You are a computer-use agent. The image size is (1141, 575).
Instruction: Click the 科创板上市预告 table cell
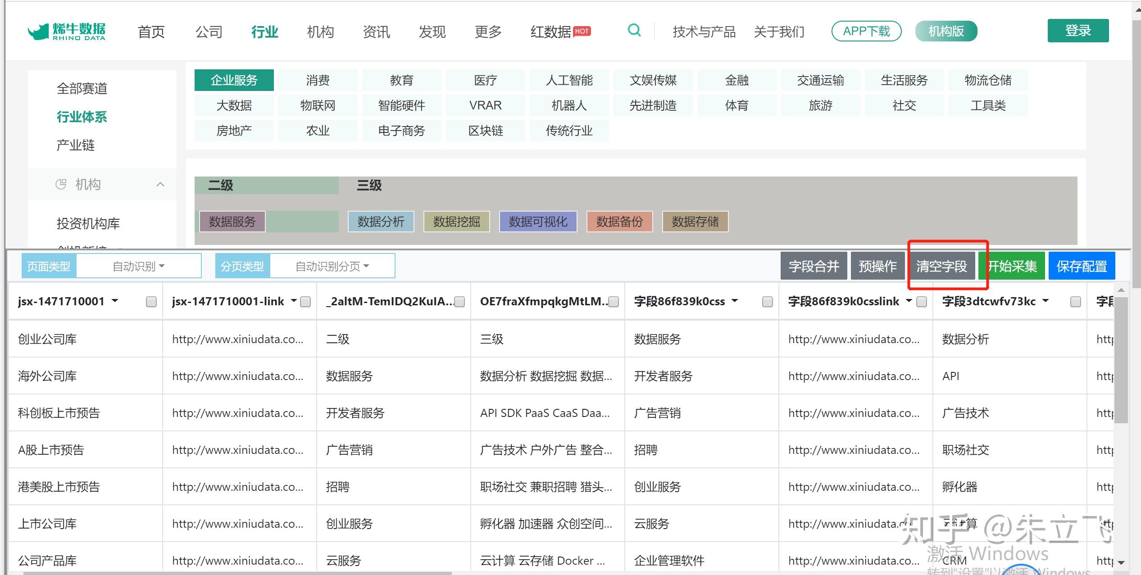tap(86, 413)
